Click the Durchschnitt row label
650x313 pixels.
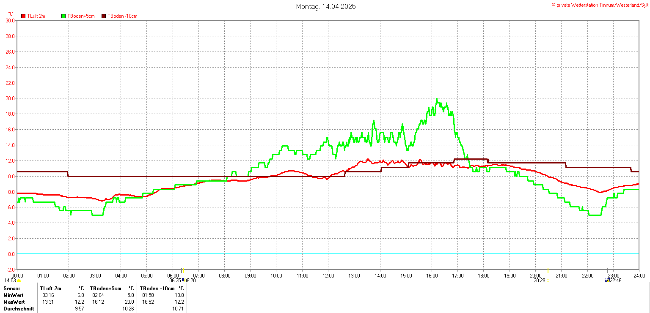click(17, 309)
